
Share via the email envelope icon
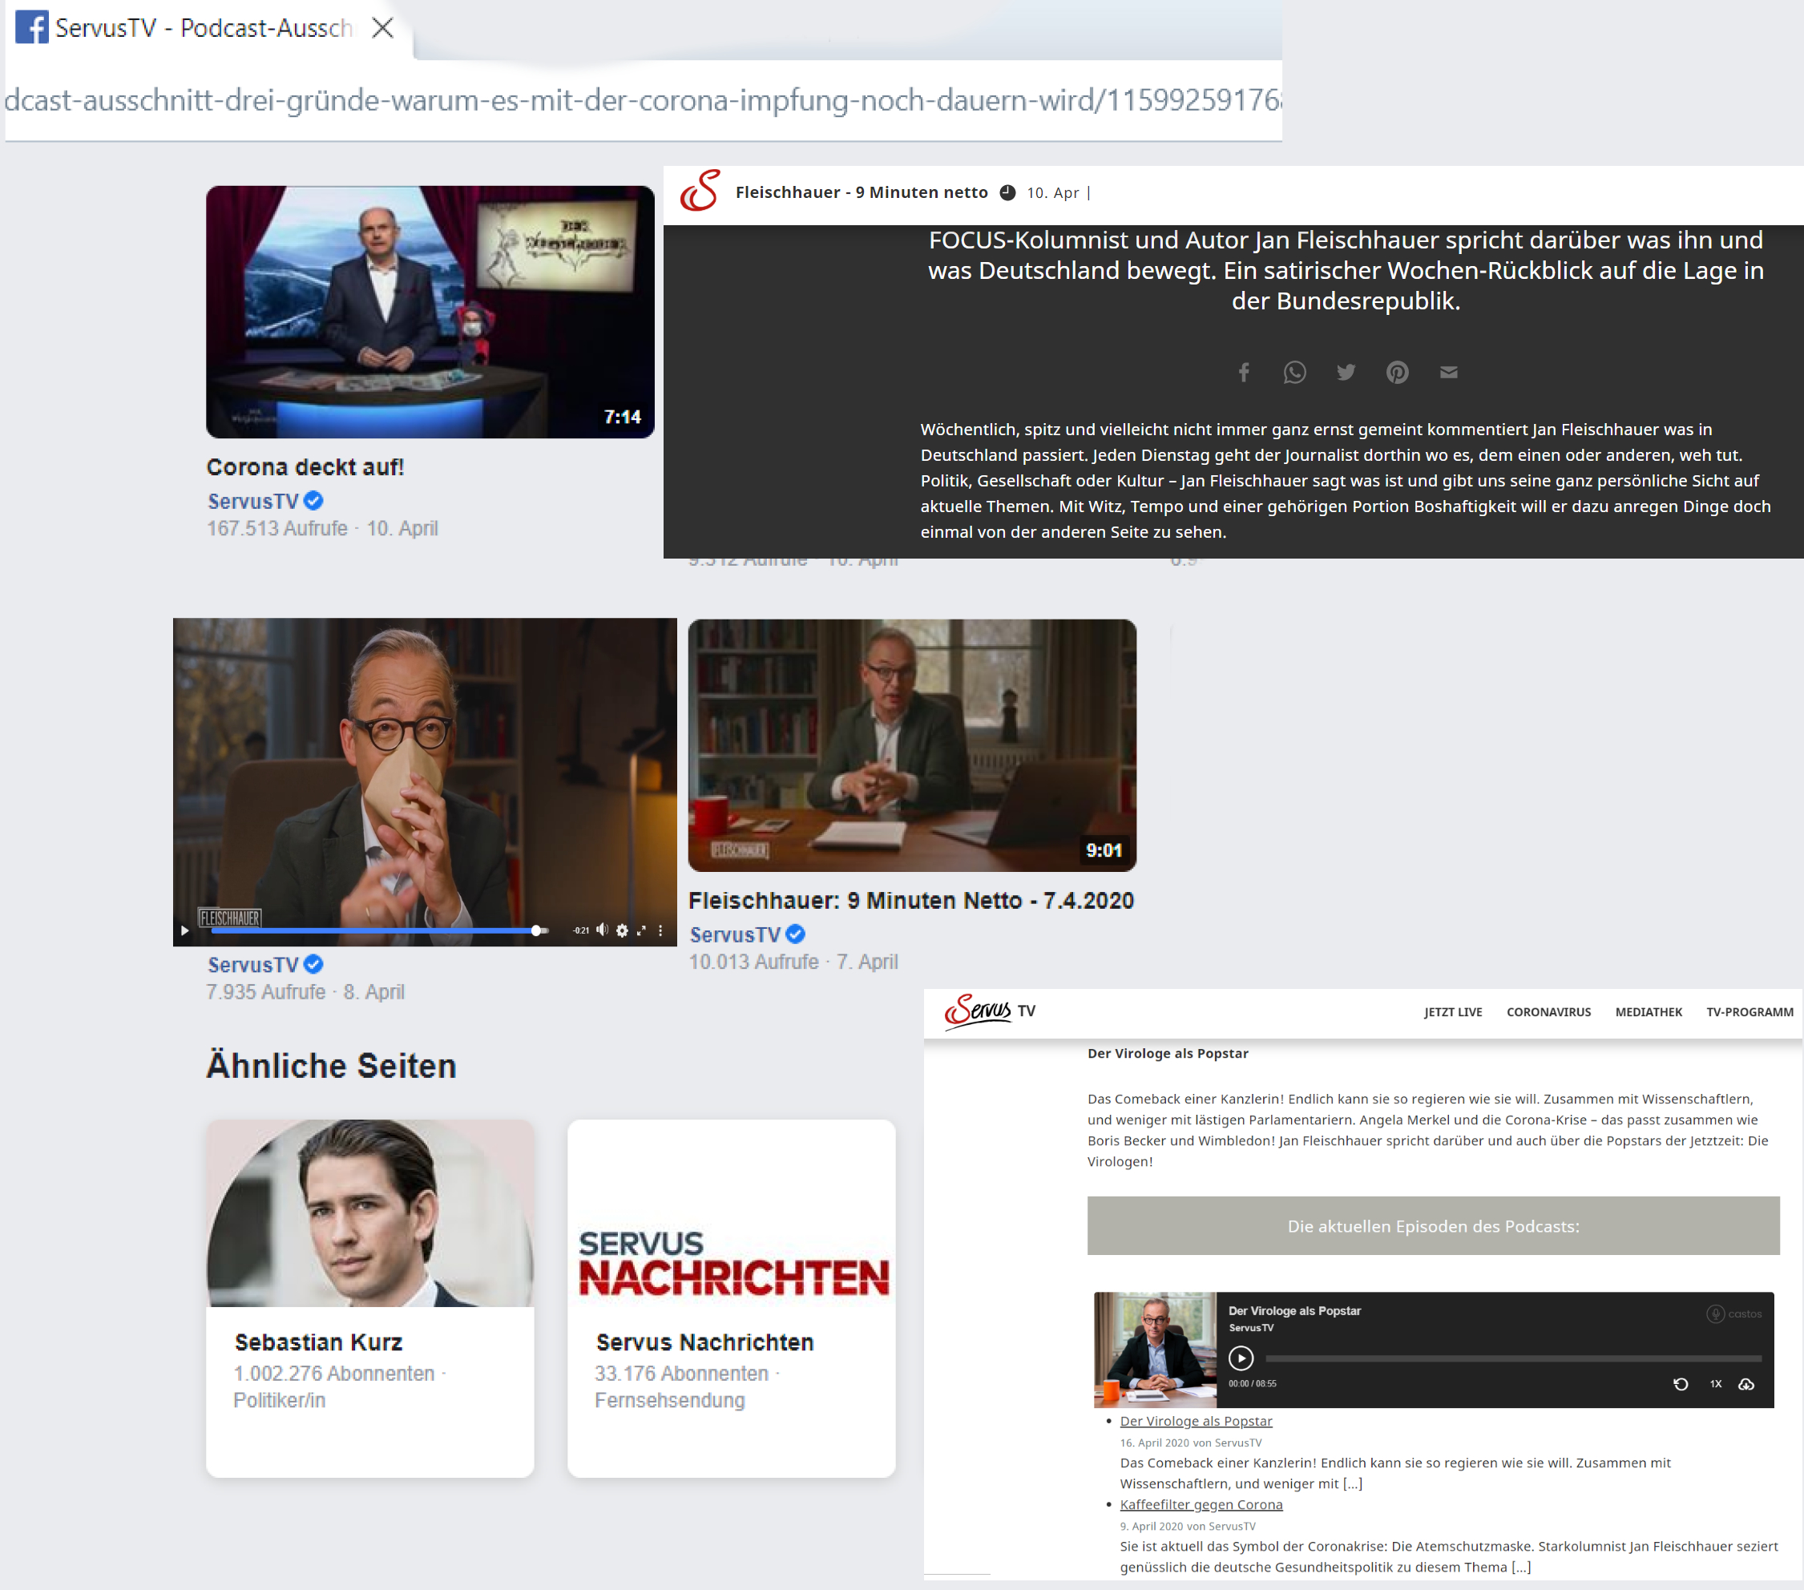(1448, 373)
